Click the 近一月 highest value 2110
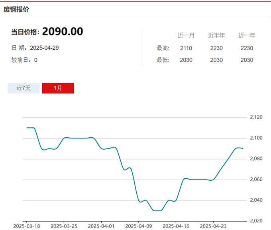Image resolution: width=271 pixels, height=230 pixels. coord(186,48)
